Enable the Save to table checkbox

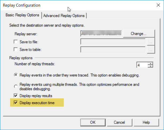(15, 49)
